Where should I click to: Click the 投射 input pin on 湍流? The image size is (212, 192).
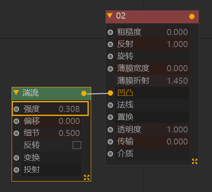coord(16,170)
